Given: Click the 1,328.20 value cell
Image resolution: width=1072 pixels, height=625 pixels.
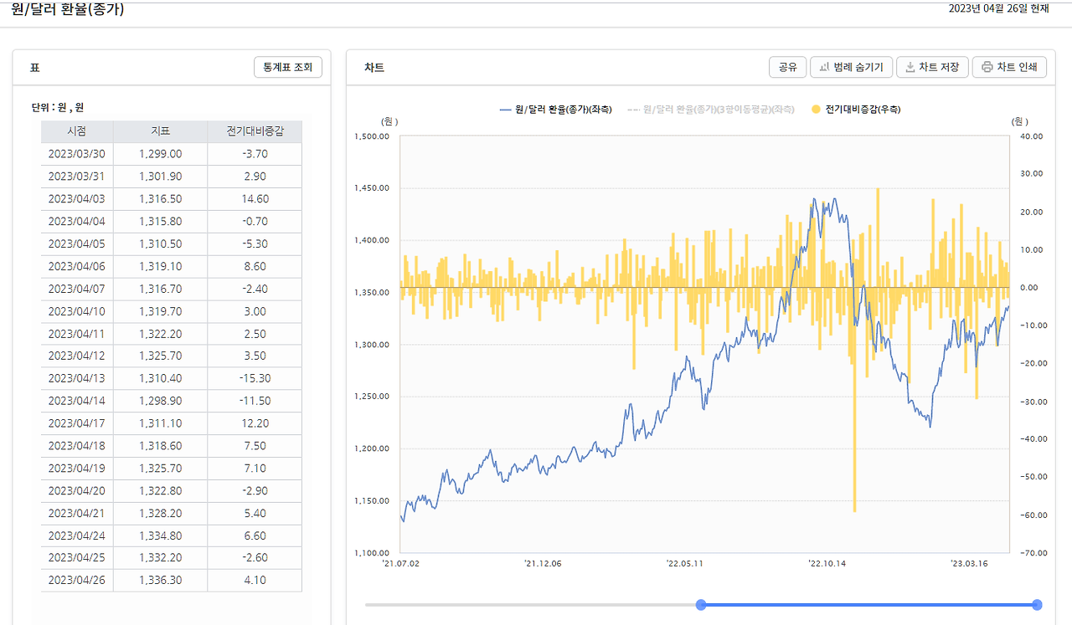Looking at the screenshot, I should [x=160, y=513].
